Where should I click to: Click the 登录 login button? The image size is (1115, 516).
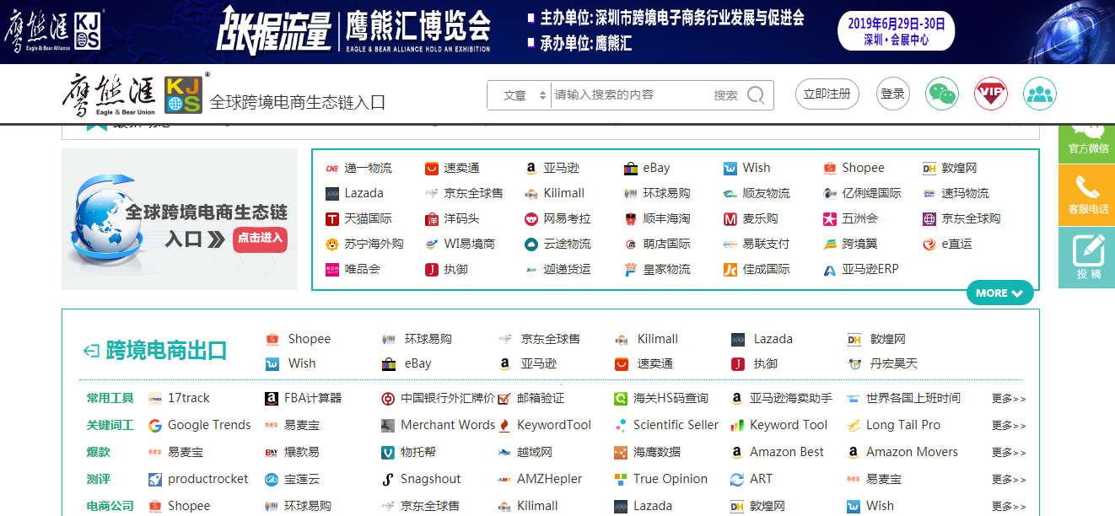pos(892,94)
